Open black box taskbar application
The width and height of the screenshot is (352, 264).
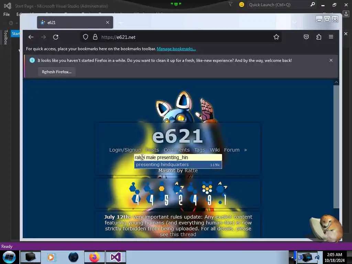pyautogui.click(x=31, y=257)
